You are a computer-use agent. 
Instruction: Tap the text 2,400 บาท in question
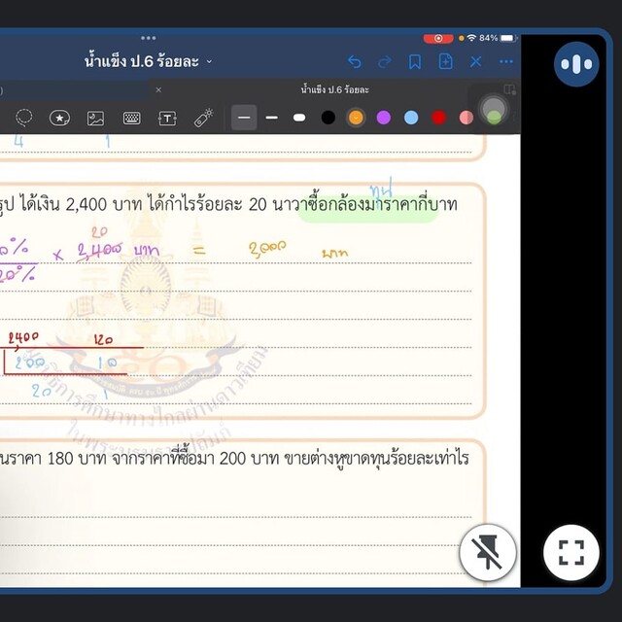pos(104,205)
